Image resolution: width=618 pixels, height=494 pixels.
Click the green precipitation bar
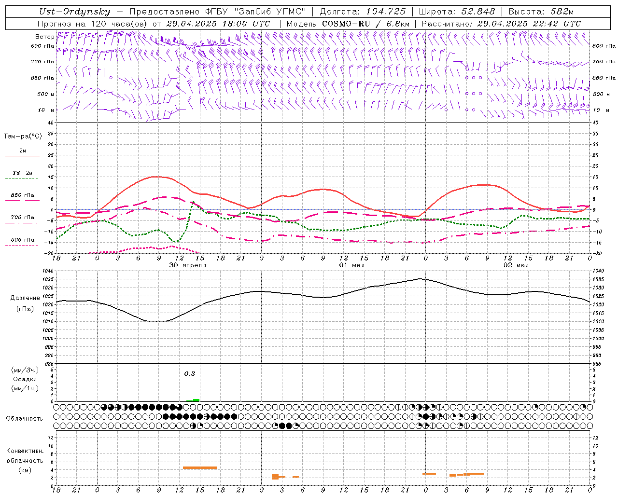tap(194, 400)
